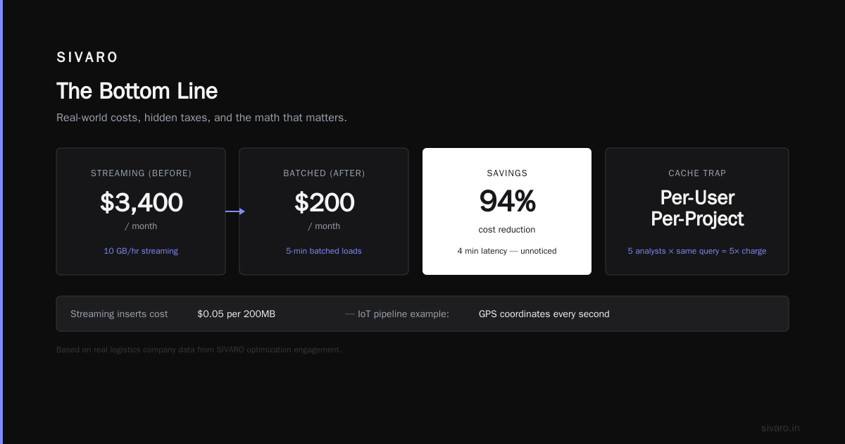The width and height of the screenshot is (845, 444).
Task: Click '4 min latency — unnoticed' text
Action: click(x=507, y=251)
